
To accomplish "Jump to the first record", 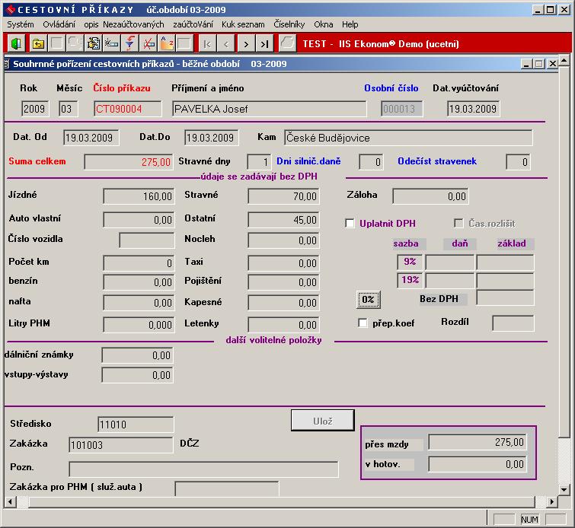I will click(x=207, y=43).
